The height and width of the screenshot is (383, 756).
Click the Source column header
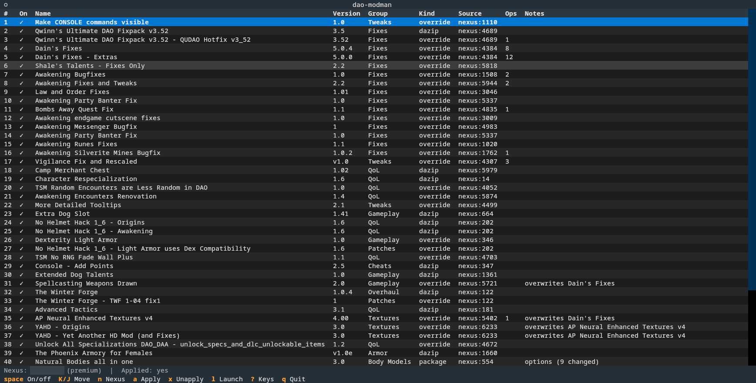(470, 13)
